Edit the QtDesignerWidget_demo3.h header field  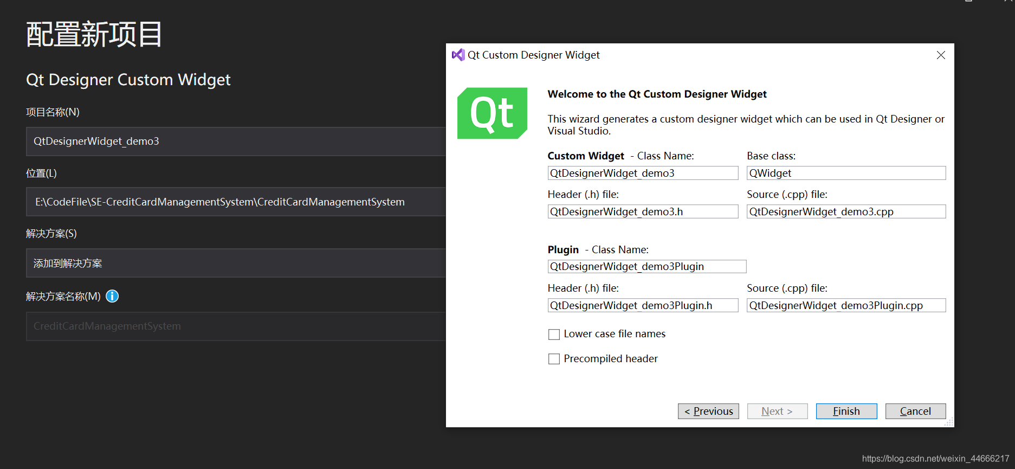point(643,211)
